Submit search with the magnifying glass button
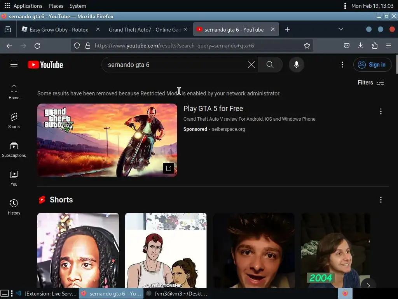398x299 pixels. (x=270, y=65)
